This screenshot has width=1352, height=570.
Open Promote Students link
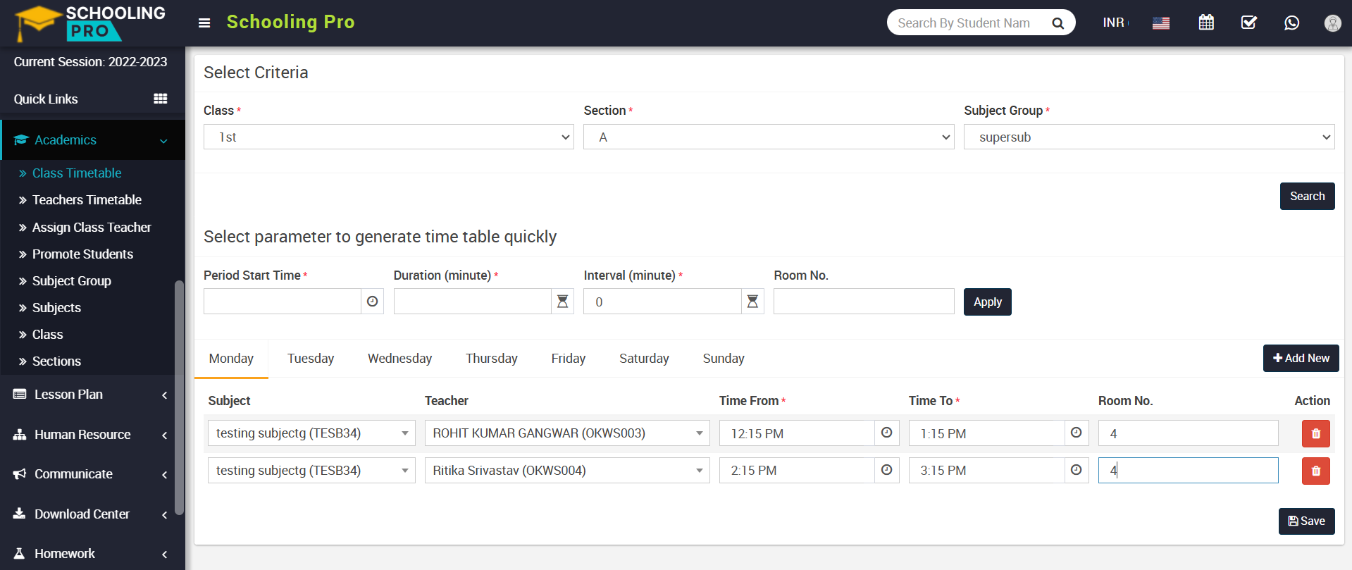(82, 254)
